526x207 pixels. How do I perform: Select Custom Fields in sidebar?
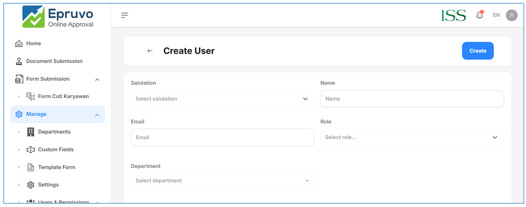pos(56,149)
